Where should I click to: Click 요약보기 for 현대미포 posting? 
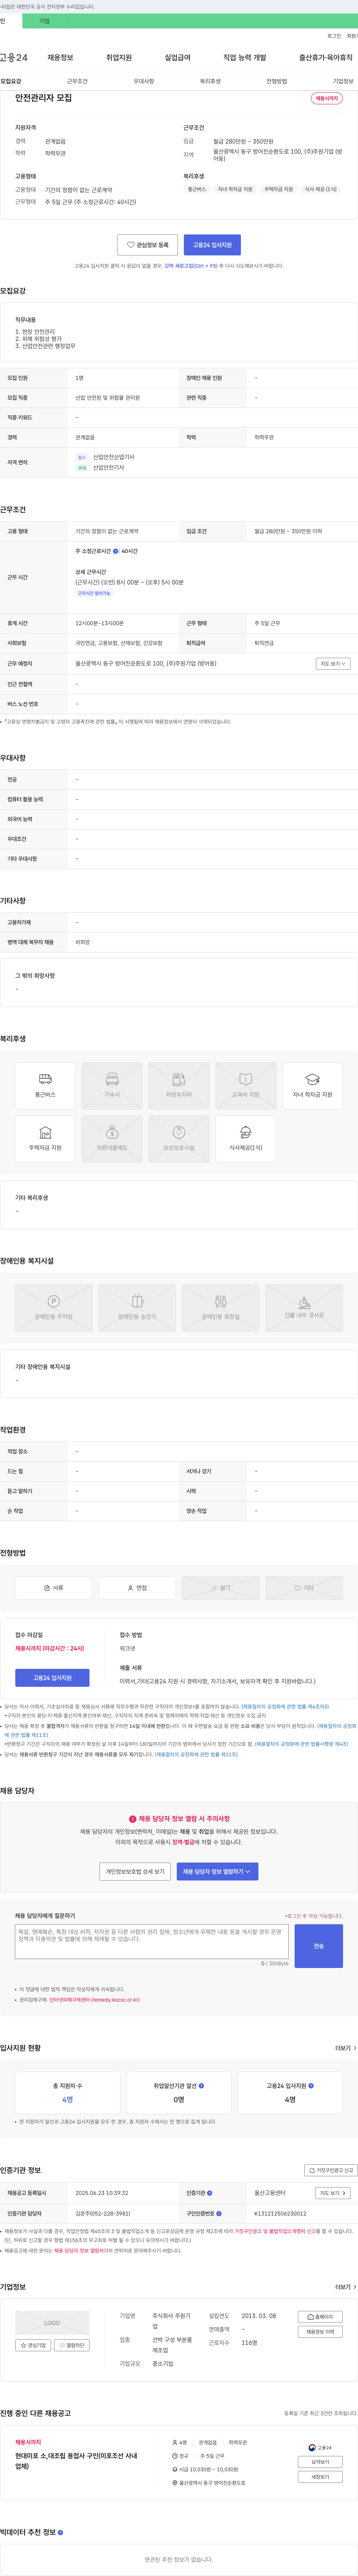click(320, 2462)
